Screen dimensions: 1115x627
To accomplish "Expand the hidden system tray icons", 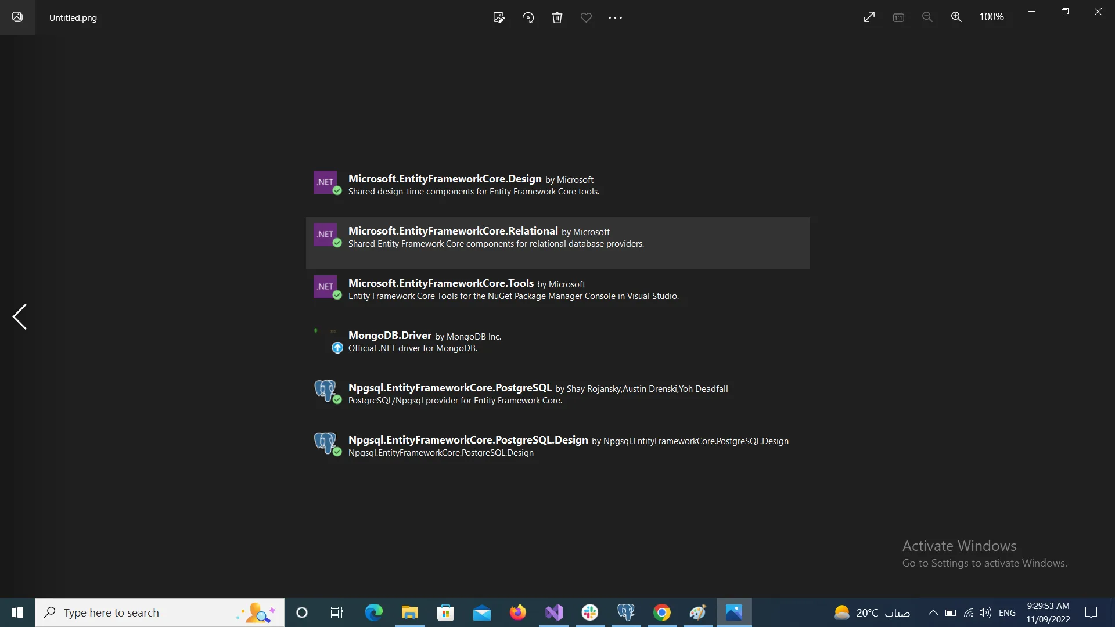I will click(933, 612).
